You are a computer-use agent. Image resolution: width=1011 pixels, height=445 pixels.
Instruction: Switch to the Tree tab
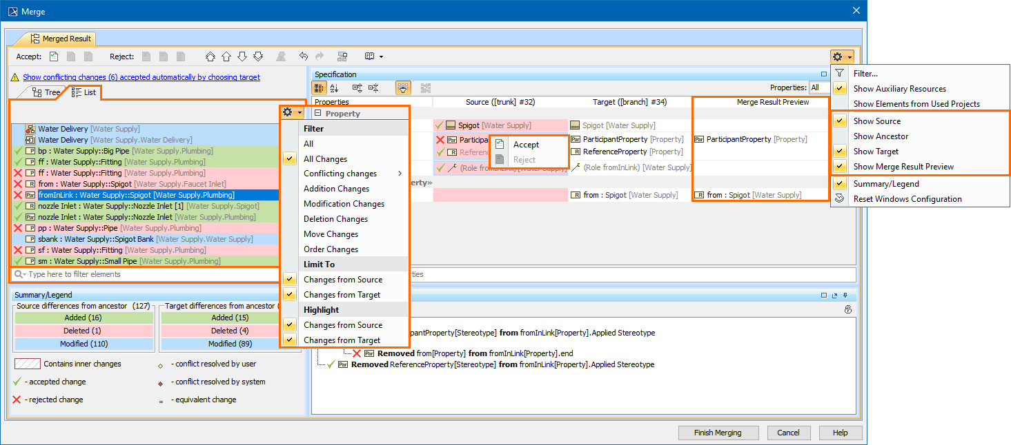coord(47,92)
